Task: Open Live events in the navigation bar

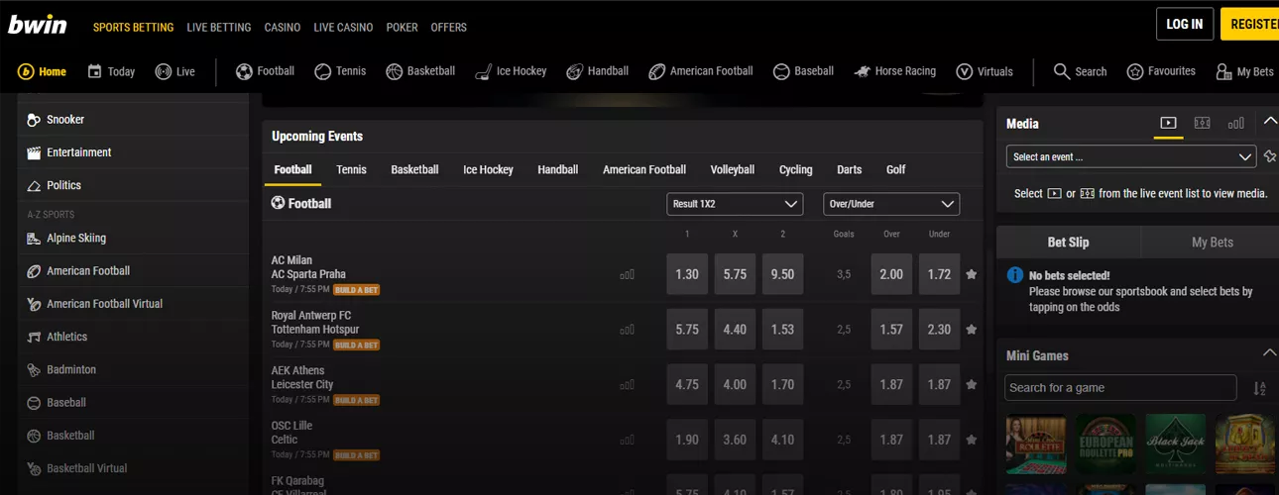Action: click(x=174, y=71)
